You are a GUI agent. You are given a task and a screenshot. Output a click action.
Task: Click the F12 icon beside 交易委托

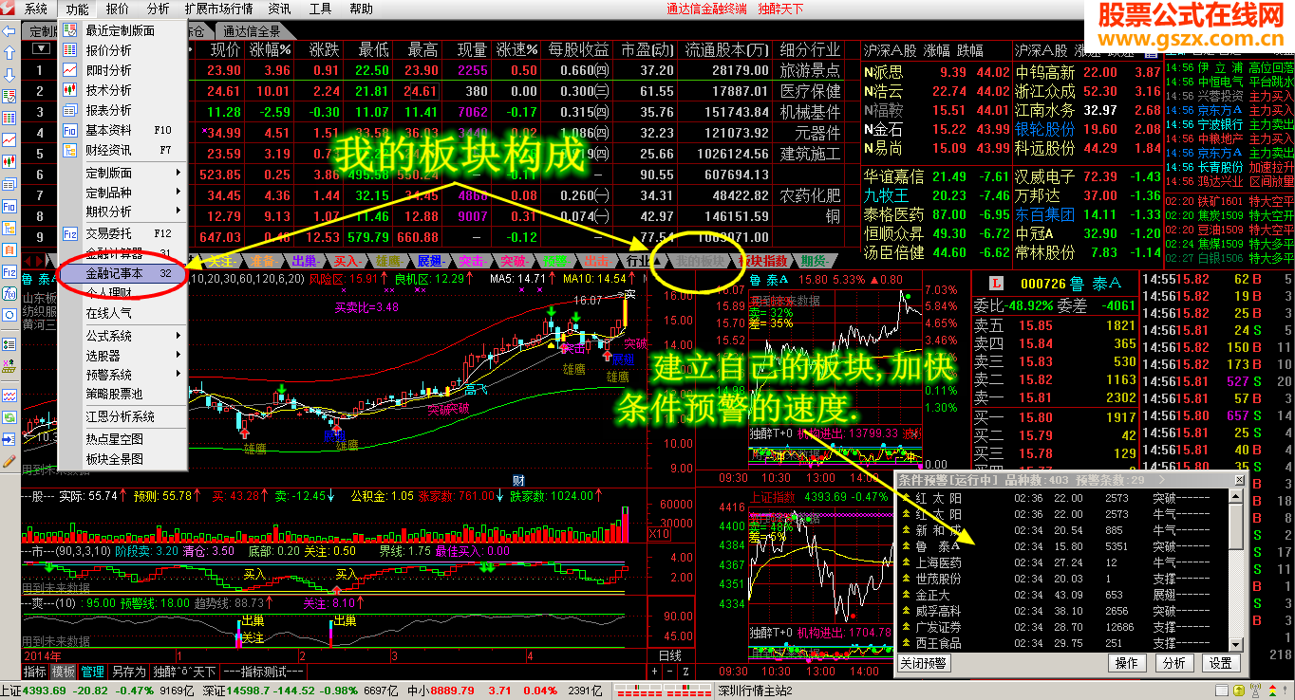[x=70, y=233]
